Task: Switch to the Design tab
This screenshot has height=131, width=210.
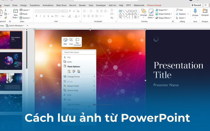Action: [x=23, y=5]
